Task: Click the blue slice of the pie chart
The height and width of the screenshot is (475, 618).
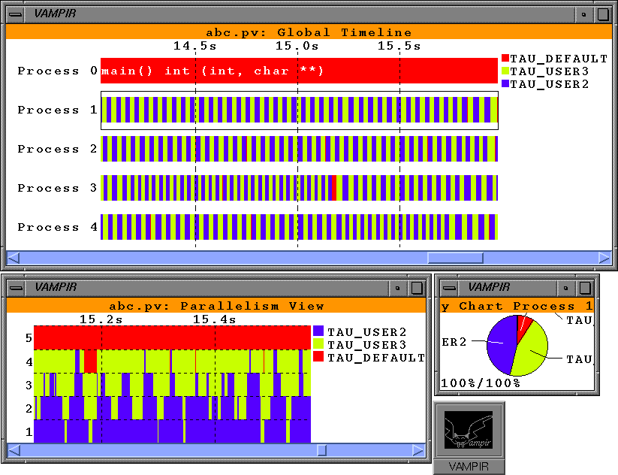Action: (501, 345)
